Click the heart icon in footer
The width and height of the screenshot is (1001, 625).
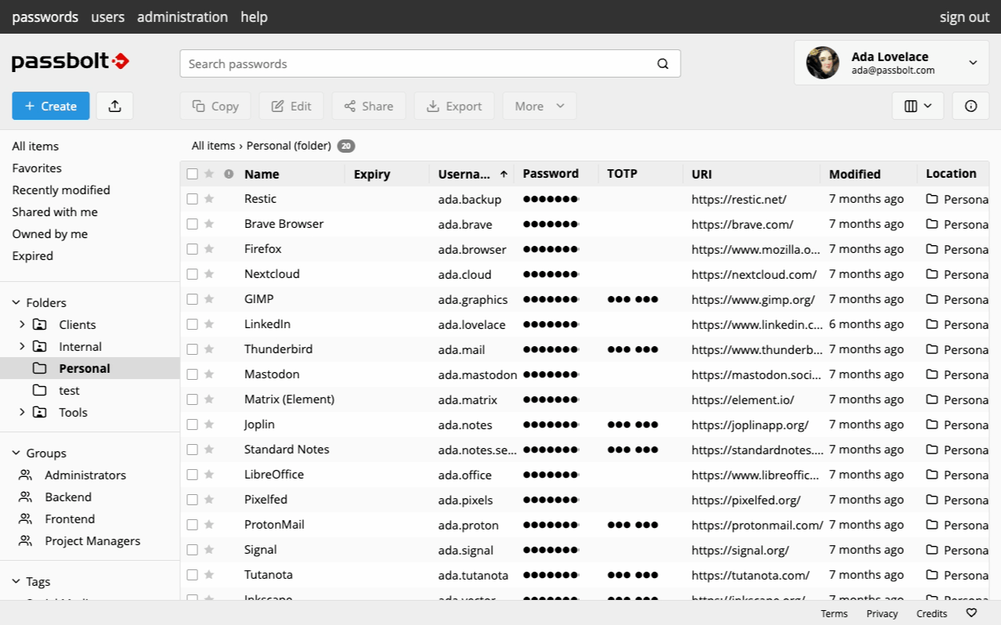coord(971,613)
